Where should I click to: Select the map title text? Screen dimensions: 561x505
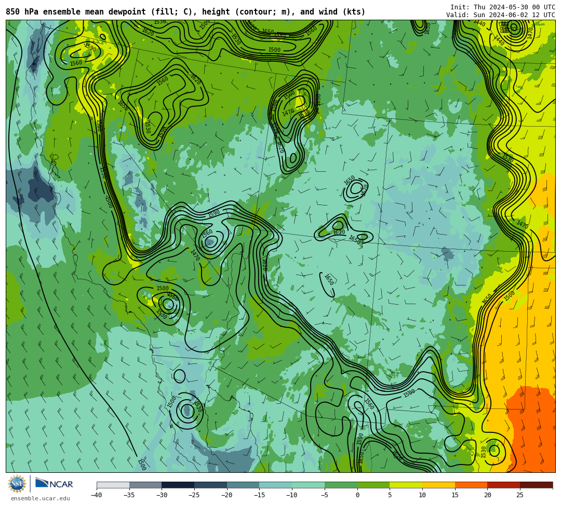[185, 12]
